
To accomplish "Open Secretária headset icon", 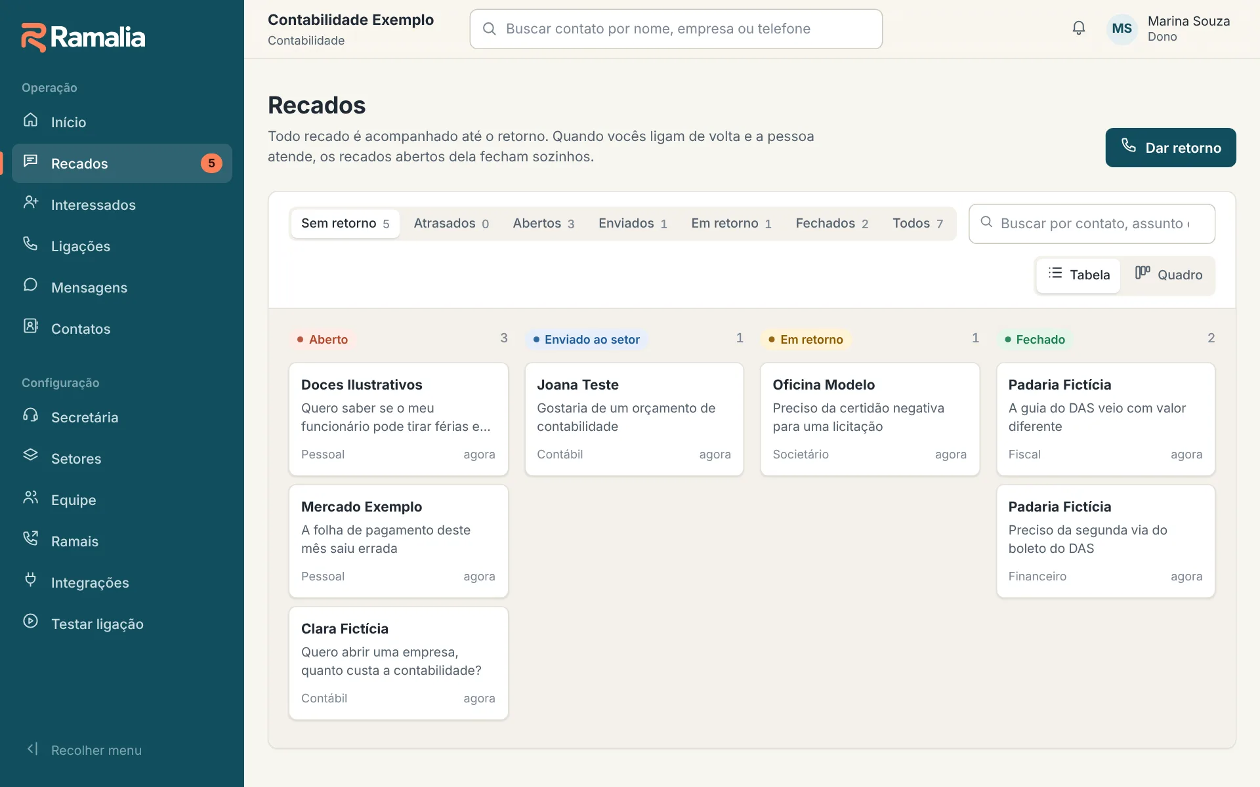I will coord(31,415).
